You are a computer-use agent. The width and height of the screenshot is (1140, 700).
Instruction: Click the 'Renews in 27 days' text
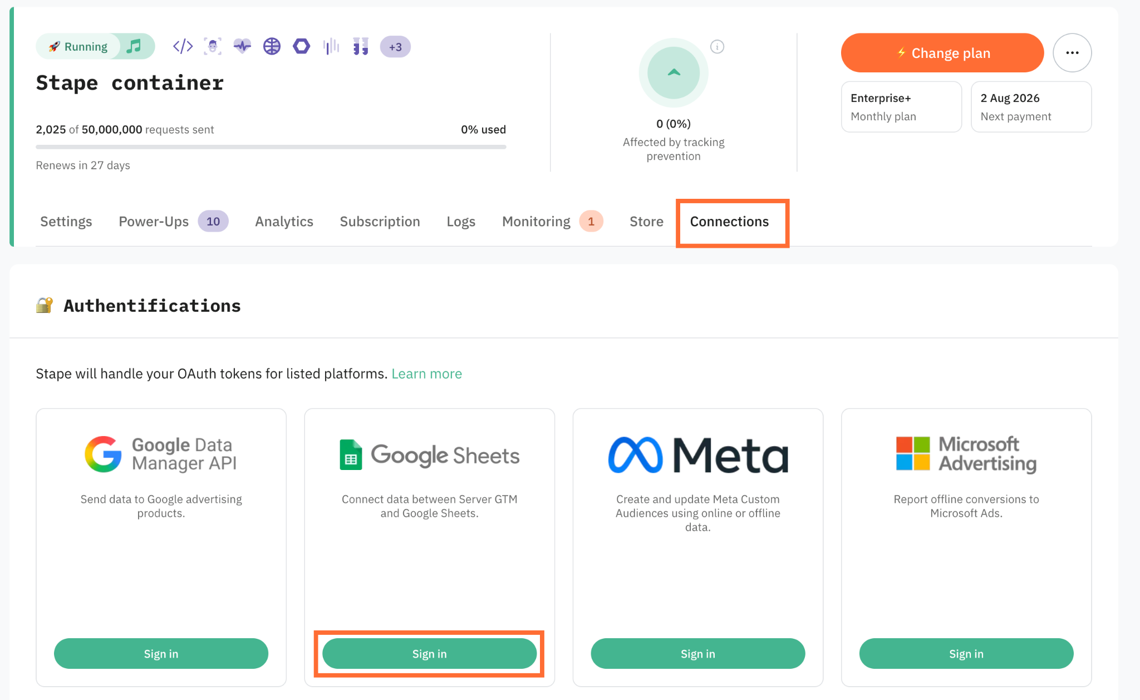83,165
